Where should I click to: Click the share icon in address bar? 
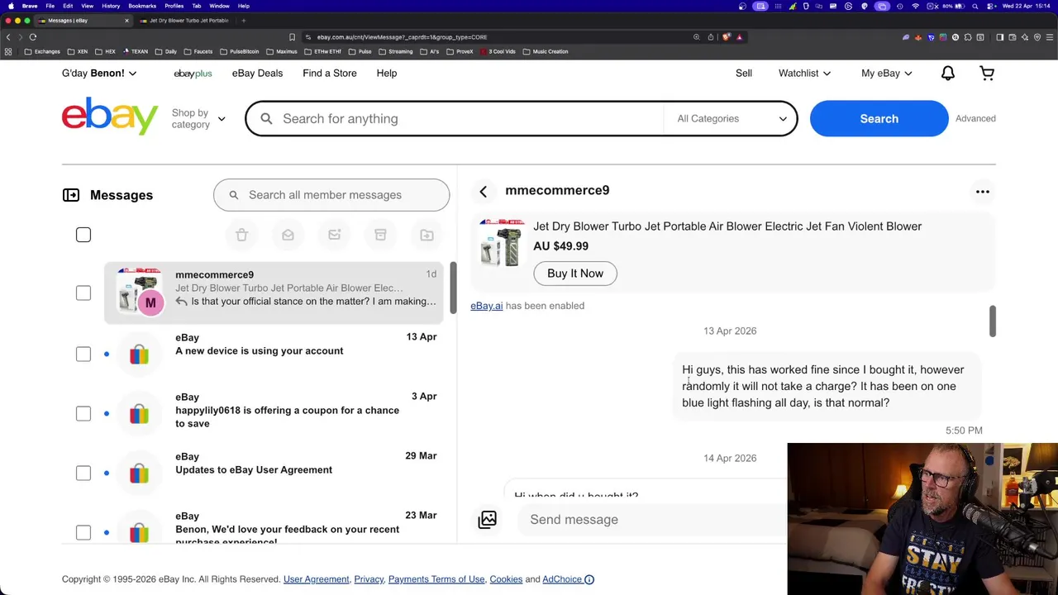[710, 36]
